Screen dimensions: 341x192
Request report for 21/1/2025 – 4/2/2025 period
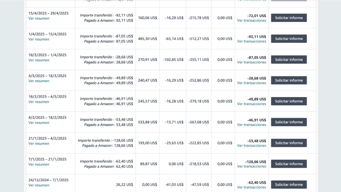click(289, 143)
